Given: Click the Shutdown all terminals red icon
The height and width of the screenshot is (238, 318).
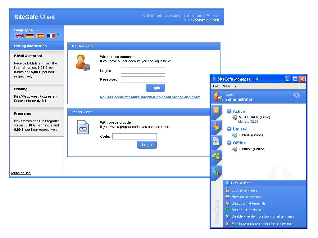Looking at the screenshot, I should pos(227,203).
